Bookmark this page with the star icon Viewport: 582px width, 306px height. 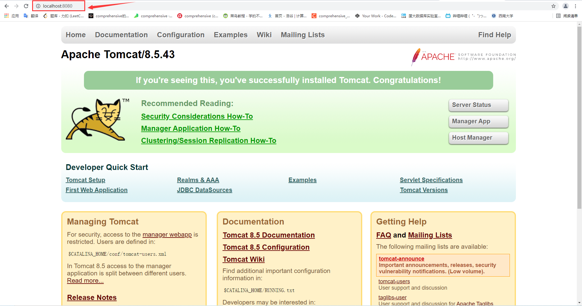pyautogui.click(x=554, y=6)
